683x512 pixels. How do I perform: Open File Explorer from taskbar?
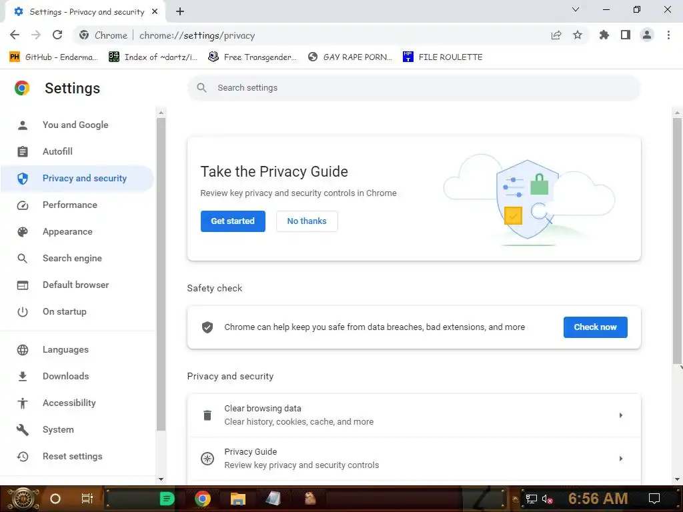click(x=238, y=499)
